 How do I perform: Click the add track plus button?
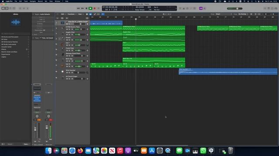coord(58,18)
